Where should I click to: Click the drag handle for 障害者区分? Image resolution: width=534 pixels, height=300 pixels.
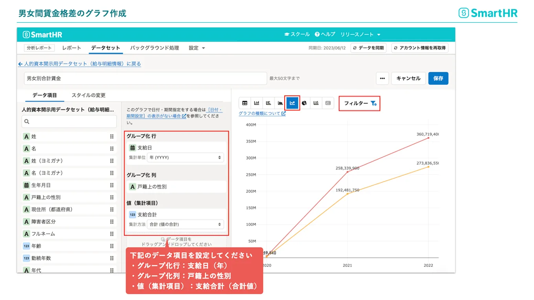pos(112,222)
